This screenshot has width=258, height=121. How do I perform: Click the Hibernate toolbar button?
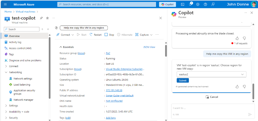tap(125, 35)
